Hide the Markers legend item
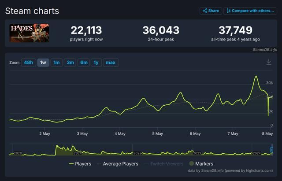Viewport: 282px width, 181px height. (200, 164)
